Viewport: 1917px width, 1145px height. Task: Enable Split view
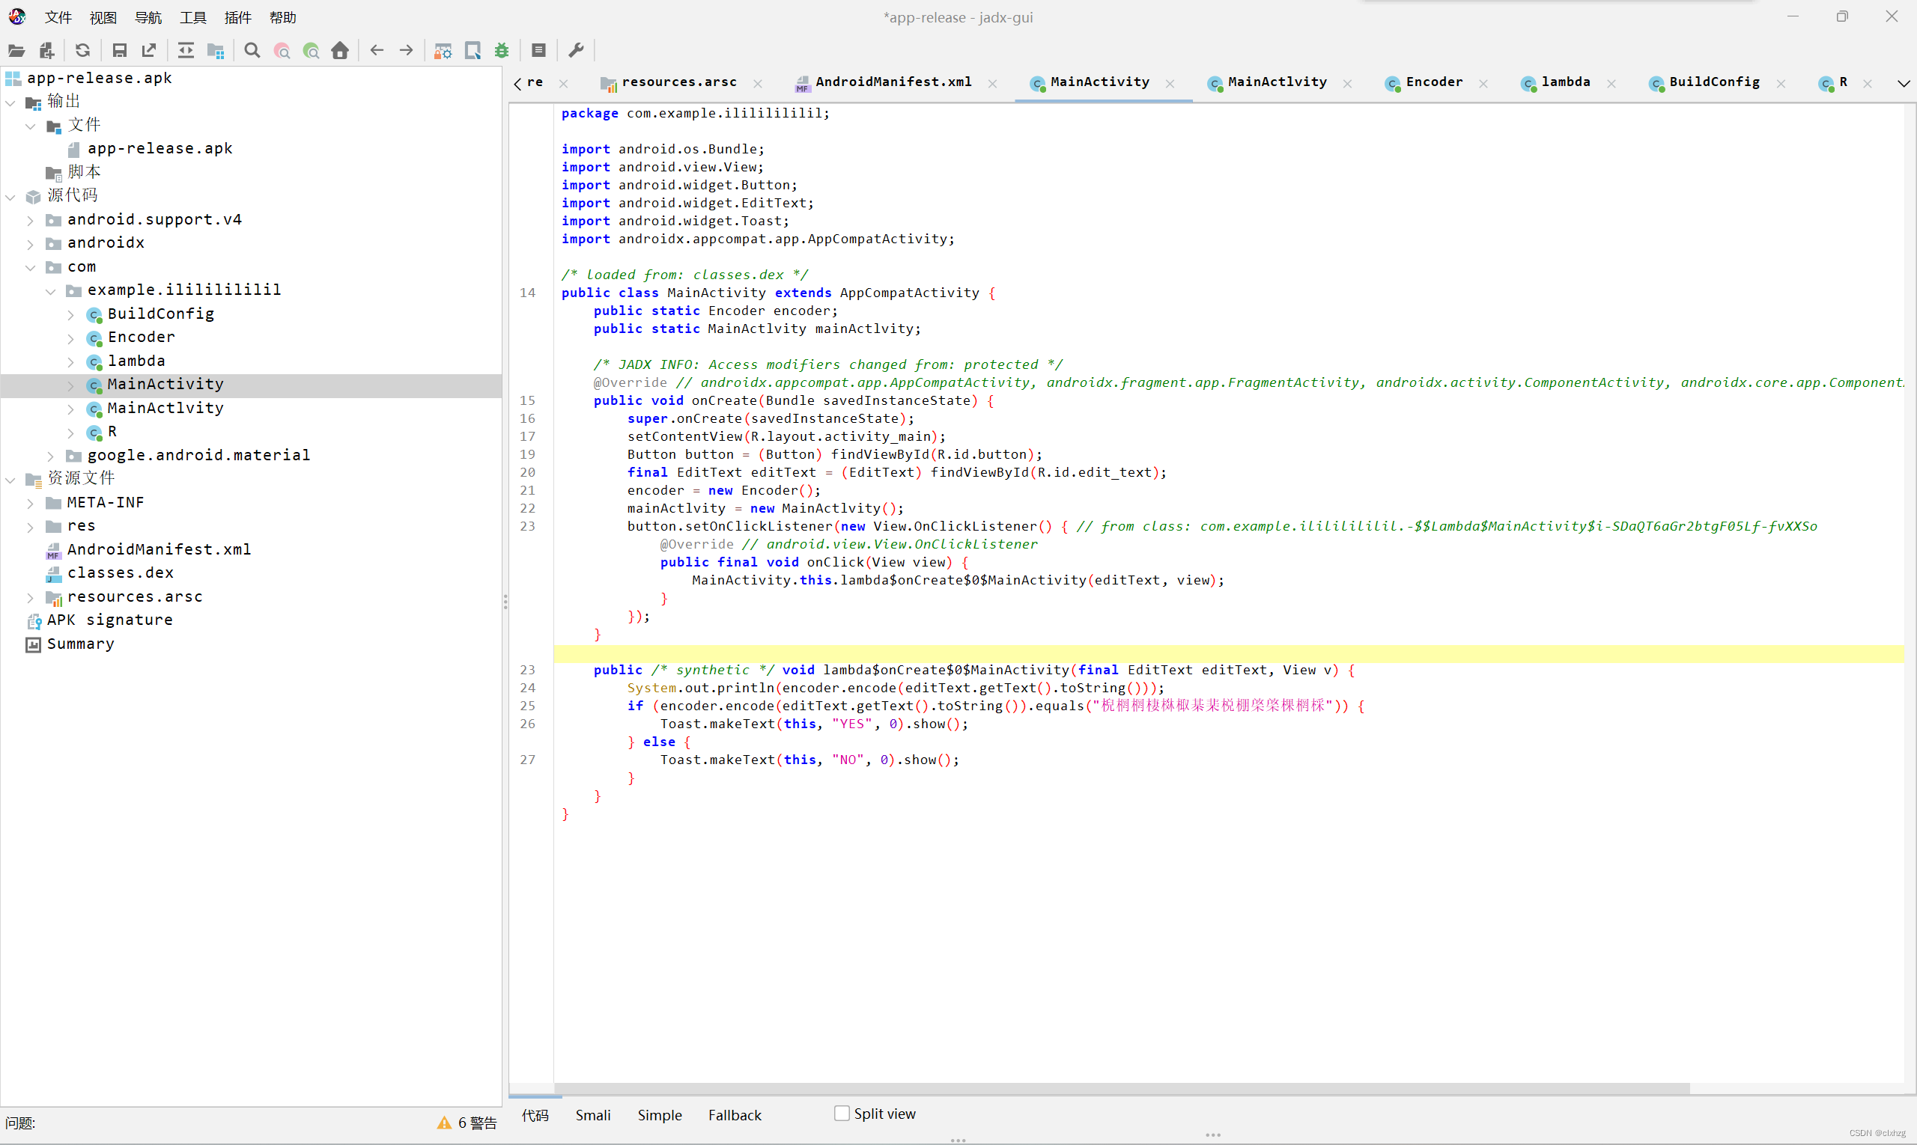click(842, 1114)
